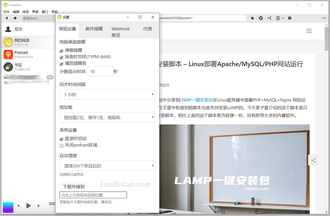Click the purple gradient album cover thumbnail

pyautogui.click(x=8, y=207)
